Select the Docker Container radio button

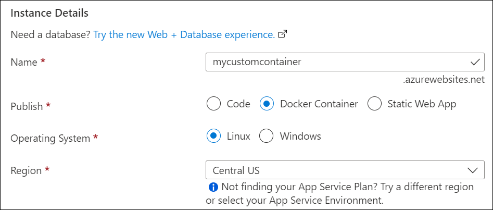(267, 104)
